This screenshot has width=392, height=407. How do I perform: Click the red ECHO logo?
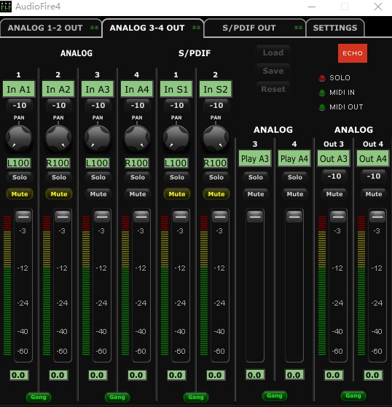(x=353, y=53)
